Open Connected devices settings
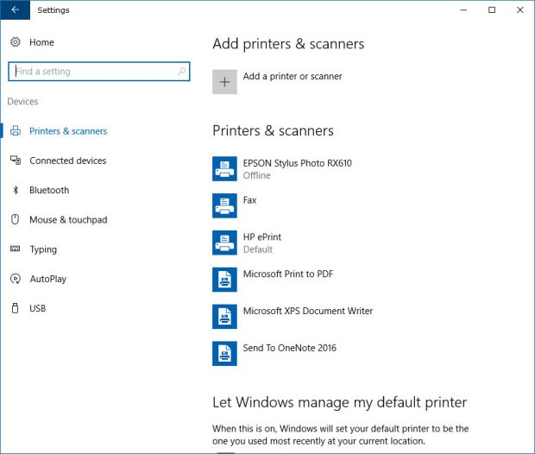Viewport: 535px width, 454px height. click(x=68, y=161)
